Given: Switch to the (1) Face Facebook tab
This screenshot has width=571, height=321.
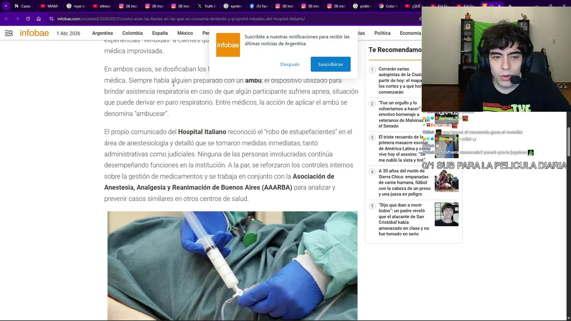Looking at the screenshot, I should [x=258, y=6].
